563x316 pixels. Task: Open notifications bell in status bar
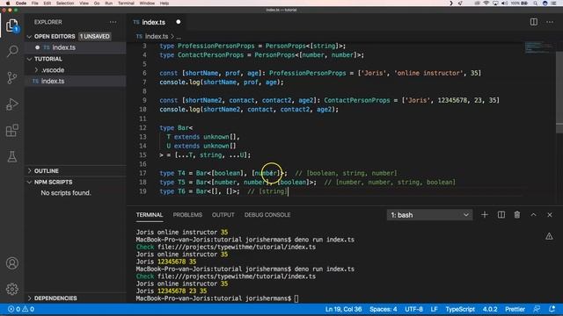tap(552, 309)
